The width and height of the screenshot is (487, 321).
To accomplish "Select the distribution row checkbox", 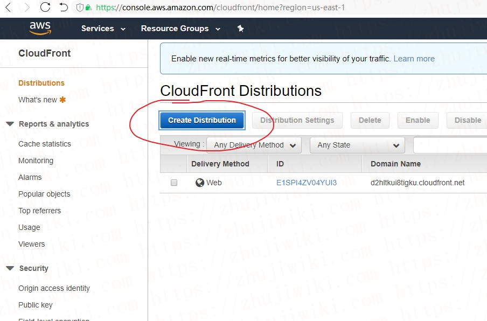I will point(174,183).
